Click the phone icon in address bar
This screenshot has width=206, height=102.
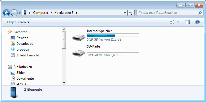25,13
